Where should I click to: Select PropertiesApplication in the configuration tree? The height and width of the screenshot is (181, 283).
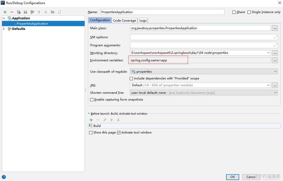point(43,23)
